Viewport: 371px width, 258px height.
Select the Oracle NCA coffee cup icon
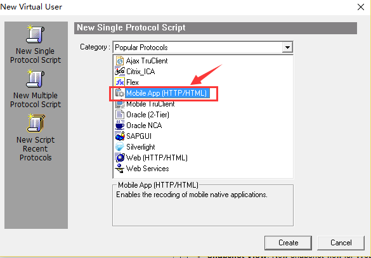coord(120,126)
